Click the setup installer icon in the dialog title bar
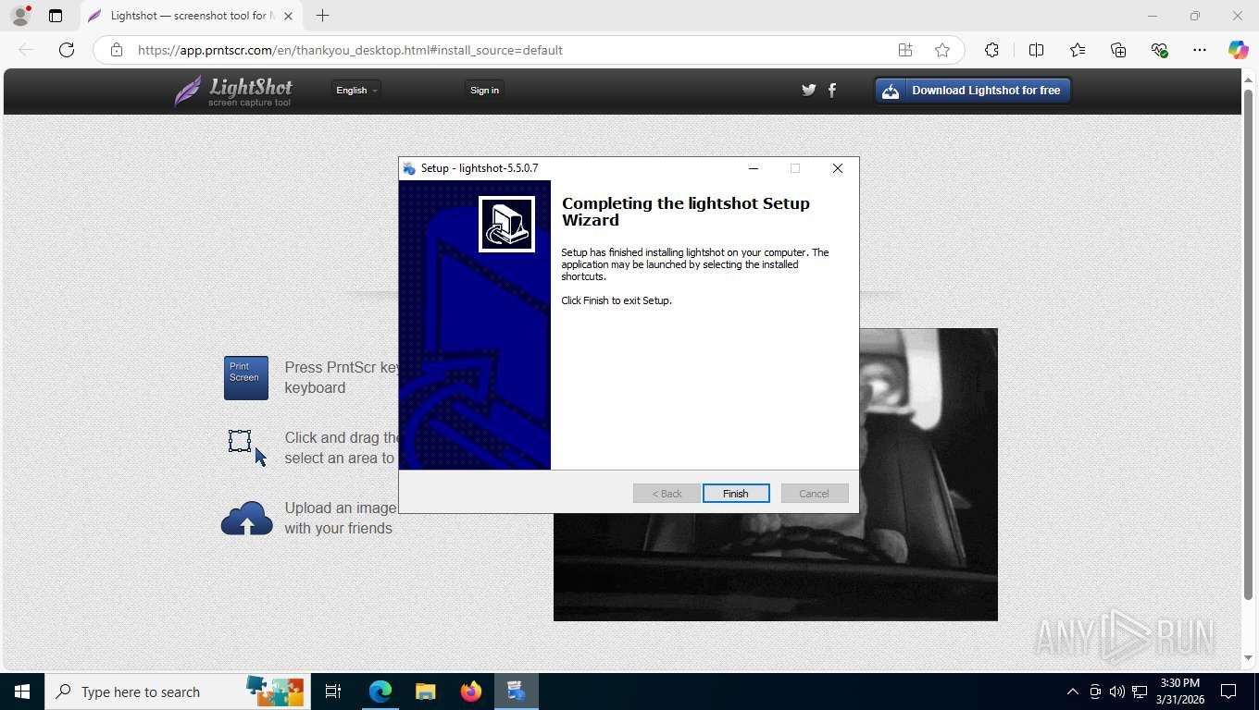The width and height of the screenshot is (1259, 710). pos(409,168)
